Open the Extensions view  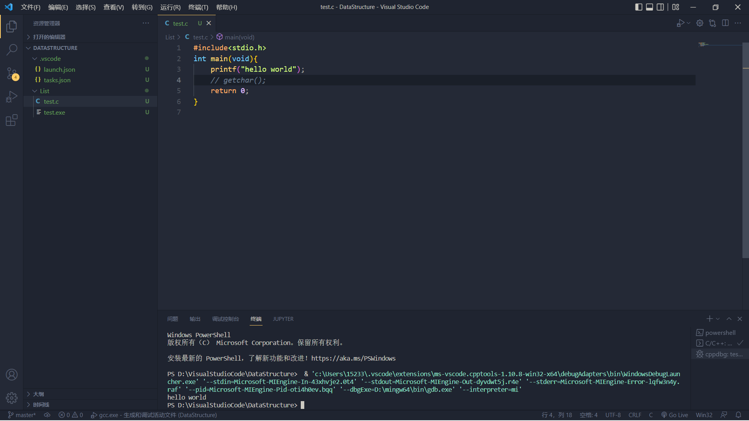click(12, 120)
